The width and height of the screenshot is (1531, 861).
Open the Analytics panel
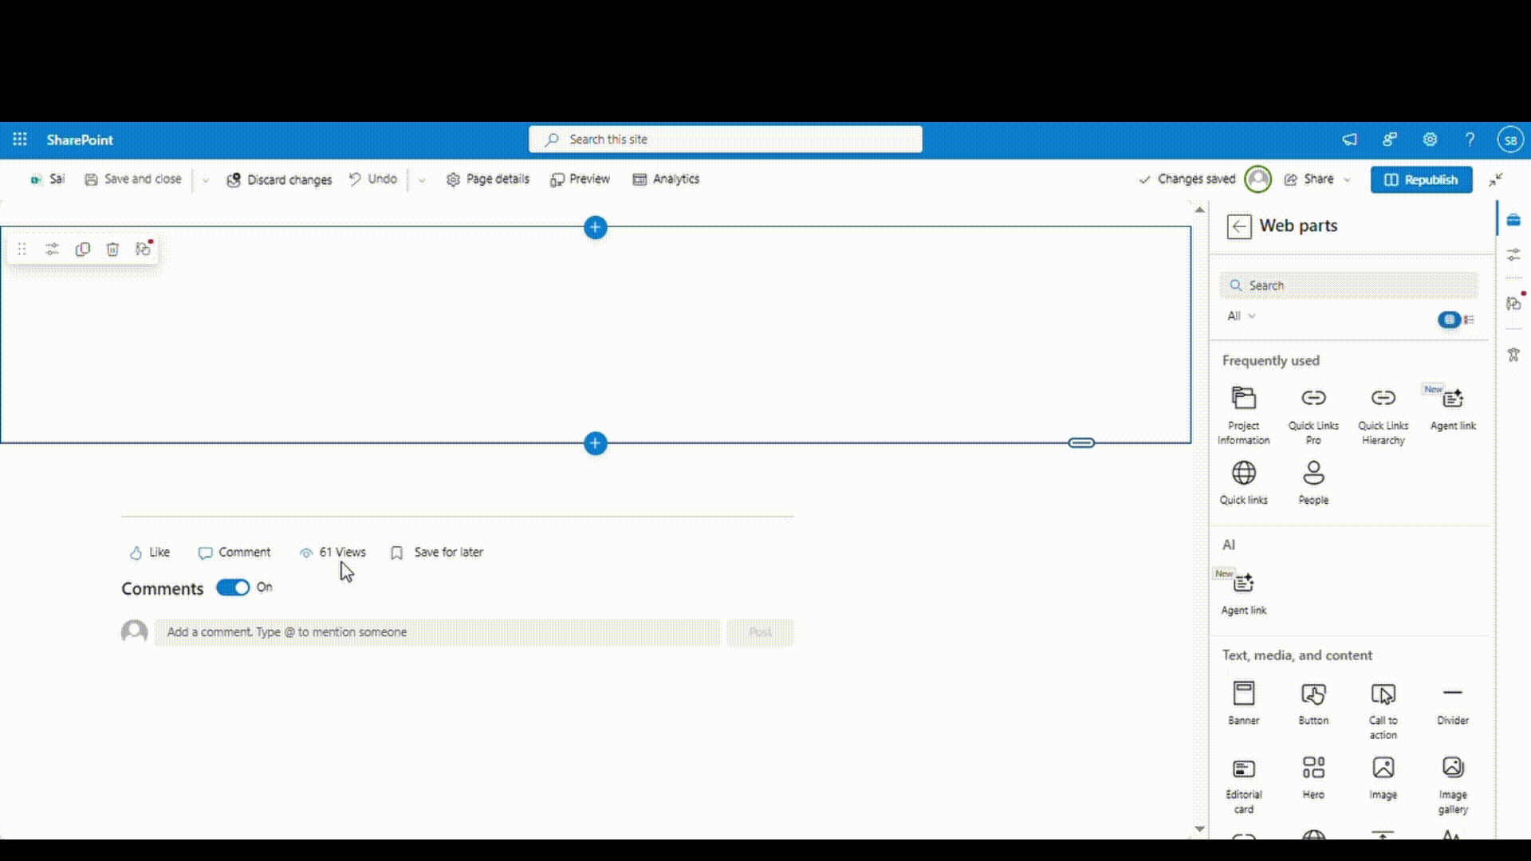point(666,179)
